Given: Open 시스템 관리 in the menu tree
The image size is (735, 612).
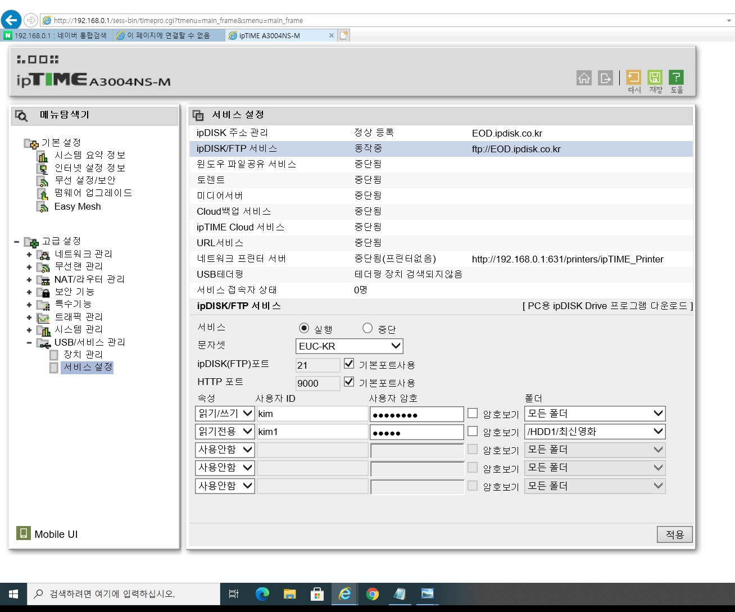Looking at the screenshot, I should point(79,329).
